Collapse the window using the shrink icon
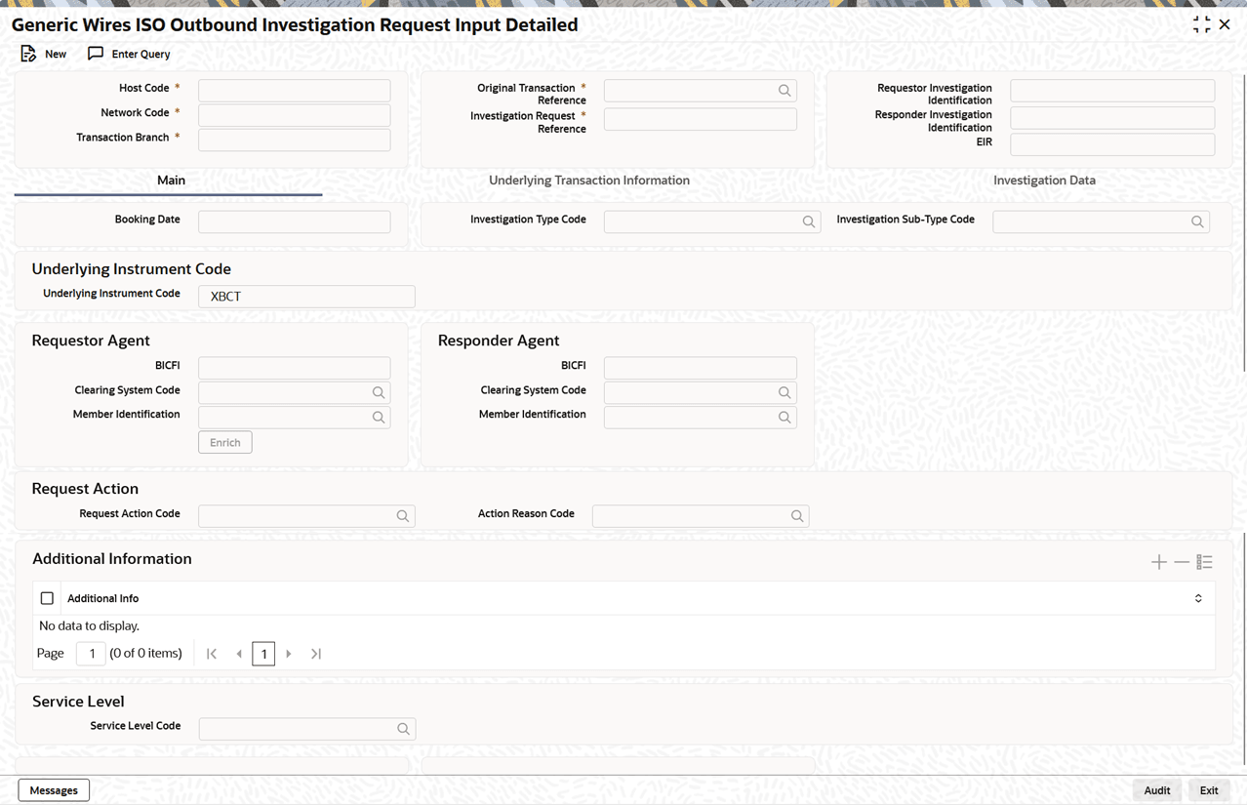1247x805 pixels. [x=1201, y=24]
